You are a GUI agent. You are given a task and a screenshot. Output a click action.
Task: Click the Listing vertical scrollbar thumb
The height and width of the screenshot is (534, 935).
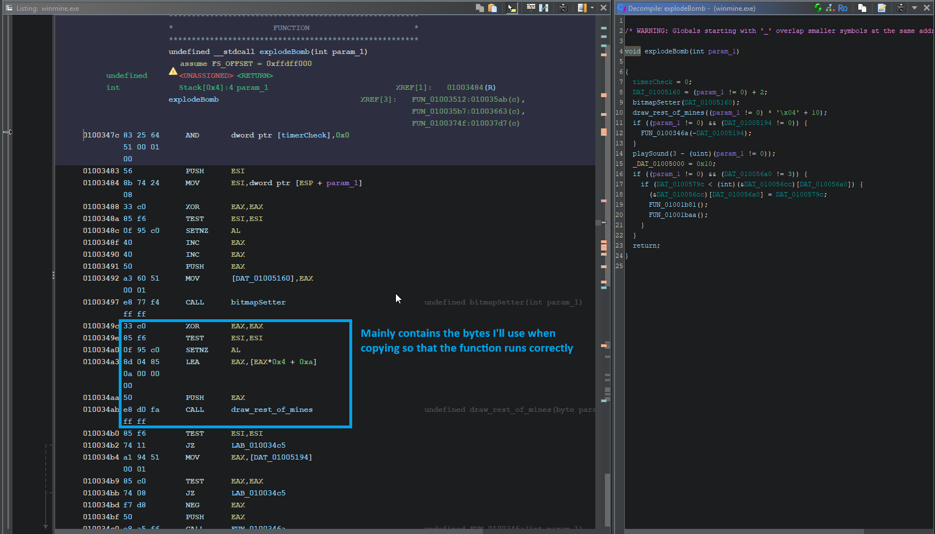[x=607, y=500]
